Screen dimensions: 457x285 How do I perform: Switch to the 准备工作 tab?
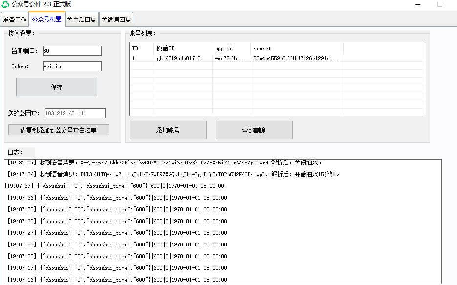15,20
